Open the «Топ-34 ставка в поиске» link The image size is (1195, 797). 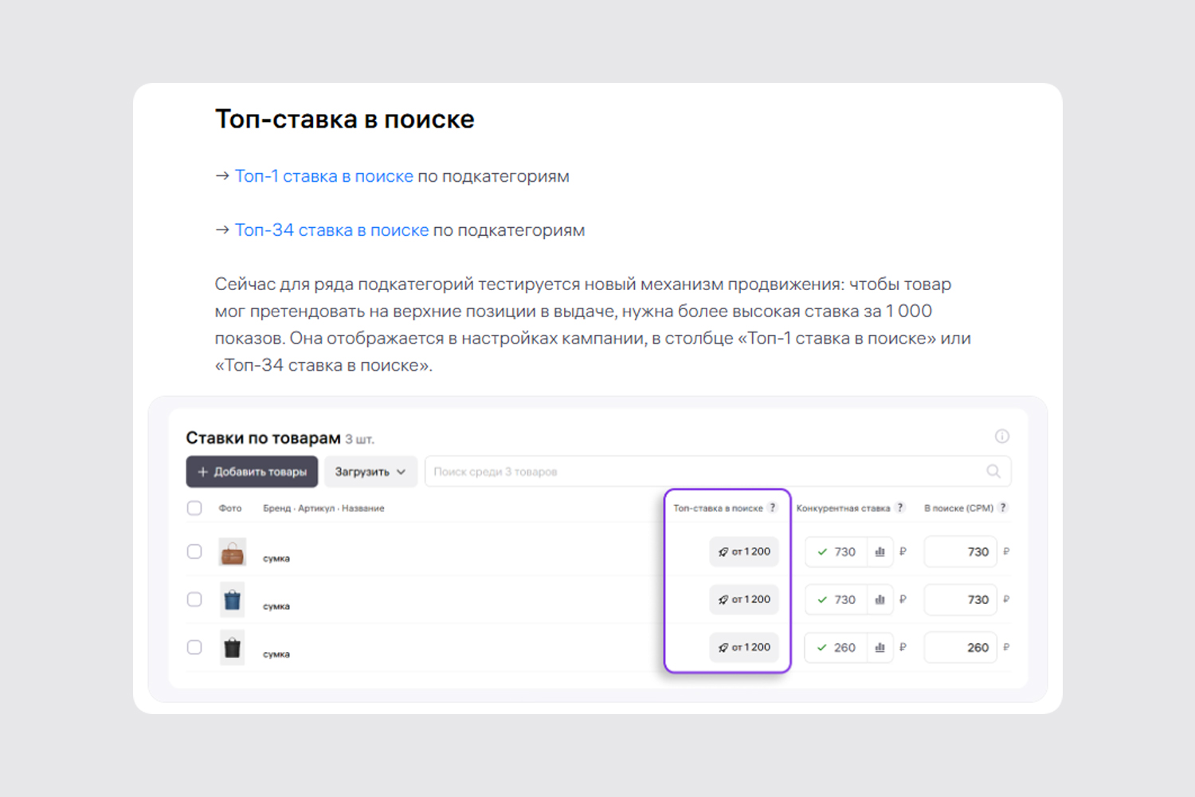(331, 230)
